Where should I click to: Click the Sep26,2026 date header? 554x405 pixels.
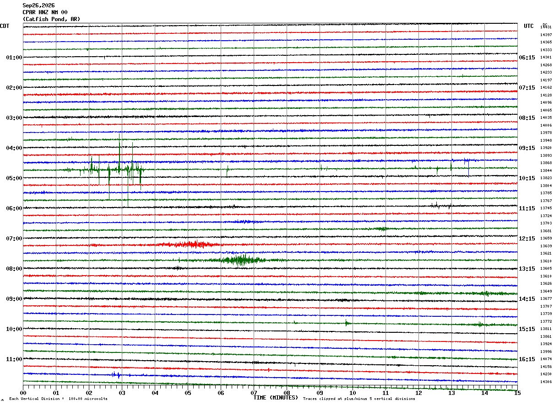click(38, 5)
